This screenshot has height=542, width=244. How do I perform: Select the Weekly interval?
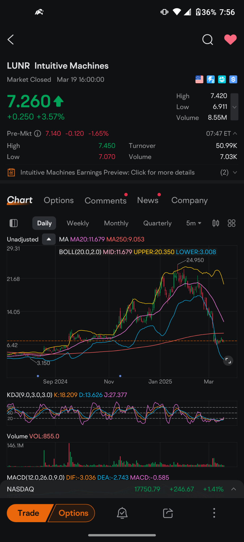click(78, 223)
